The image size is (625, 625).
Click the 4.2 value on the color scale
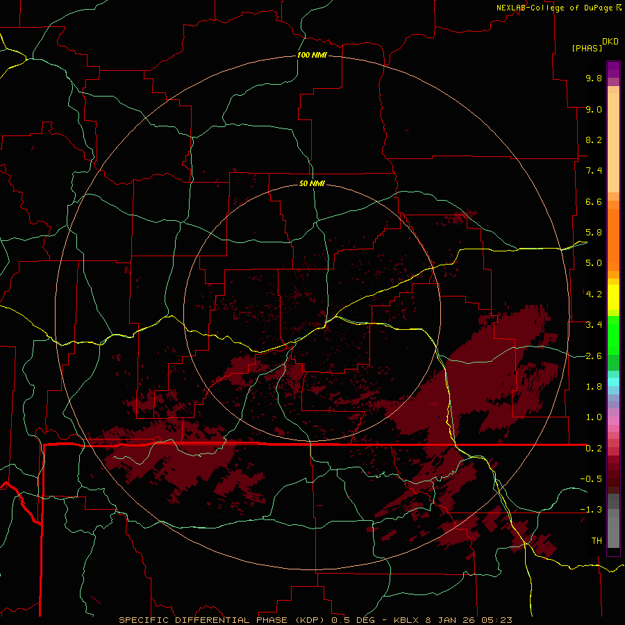pyautogui.click(x=594, y=294)
